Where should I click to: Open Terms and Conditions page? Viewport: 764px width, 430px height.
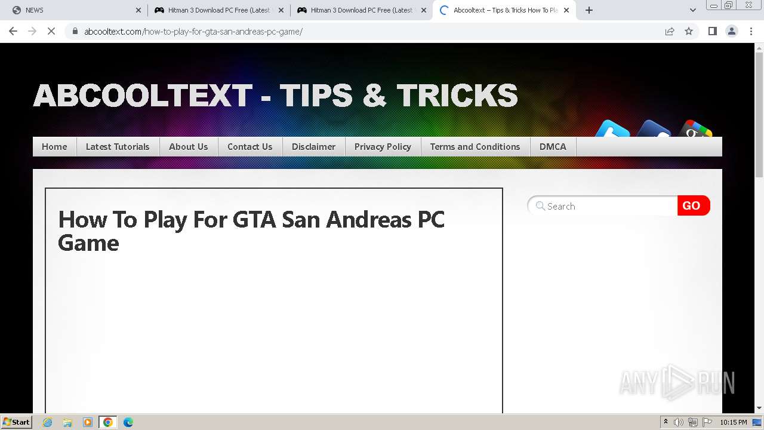(475, 146)
